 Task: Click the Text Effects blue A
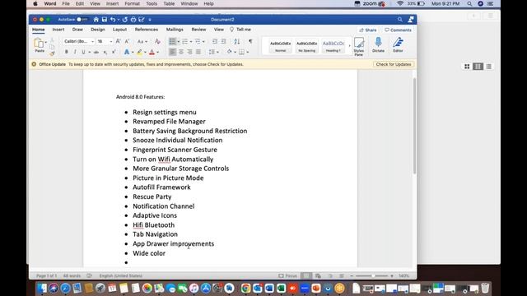(126, 52)
